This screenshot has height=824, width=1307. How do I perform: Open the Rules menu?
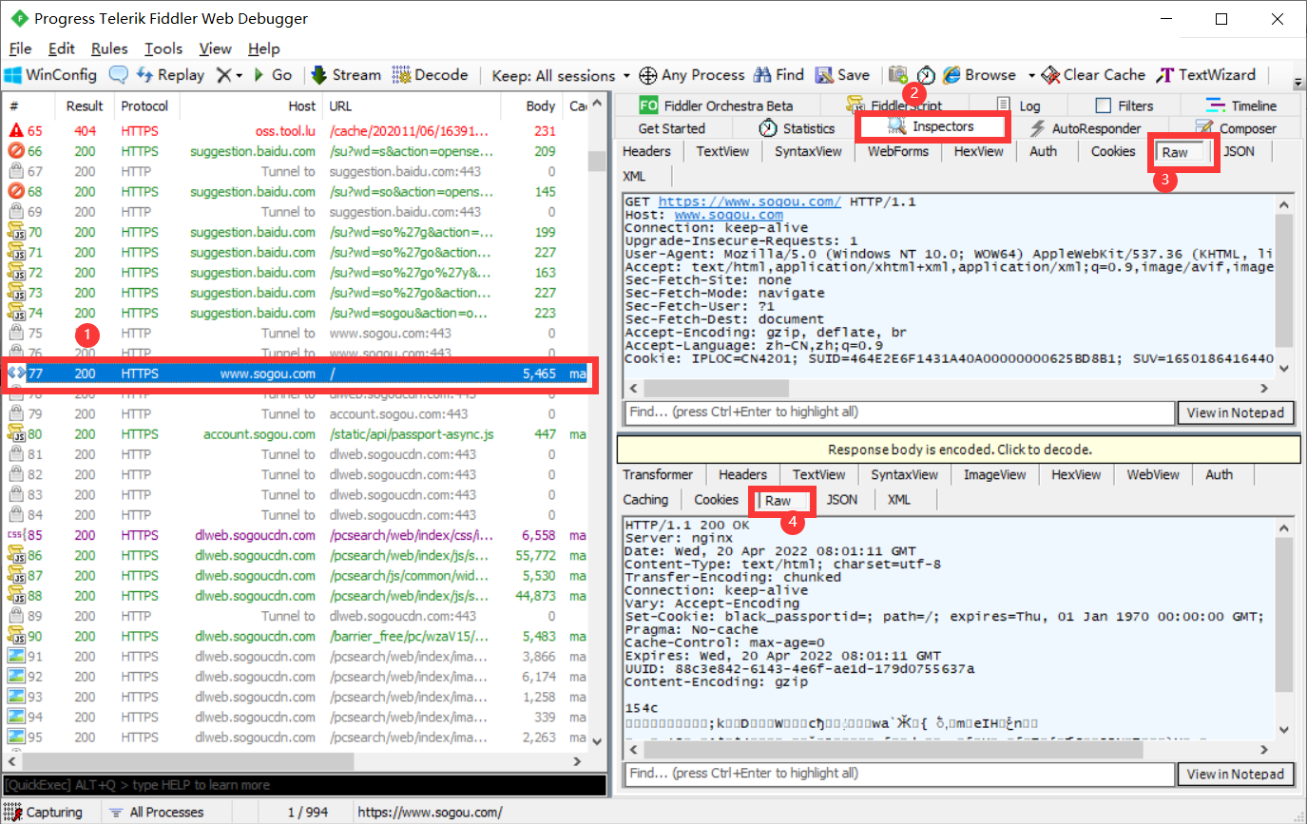click(x=109, y=48)
